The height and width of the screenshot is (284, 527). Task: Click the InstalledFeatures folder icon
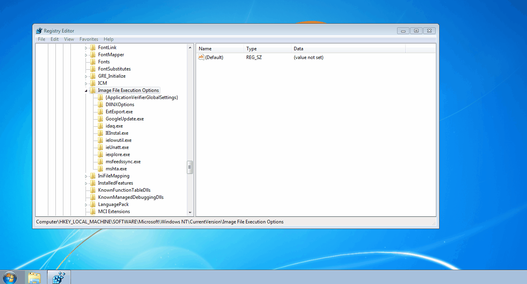(93, 183)
